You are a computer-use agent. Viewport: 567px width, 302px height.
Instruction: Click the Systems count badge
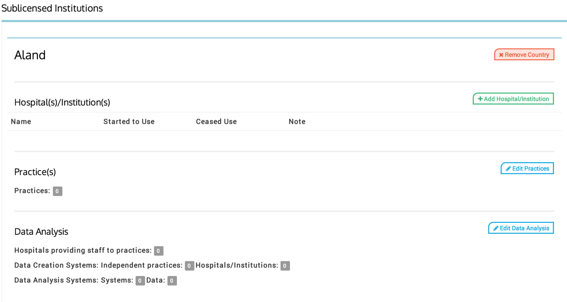[140, 281]
